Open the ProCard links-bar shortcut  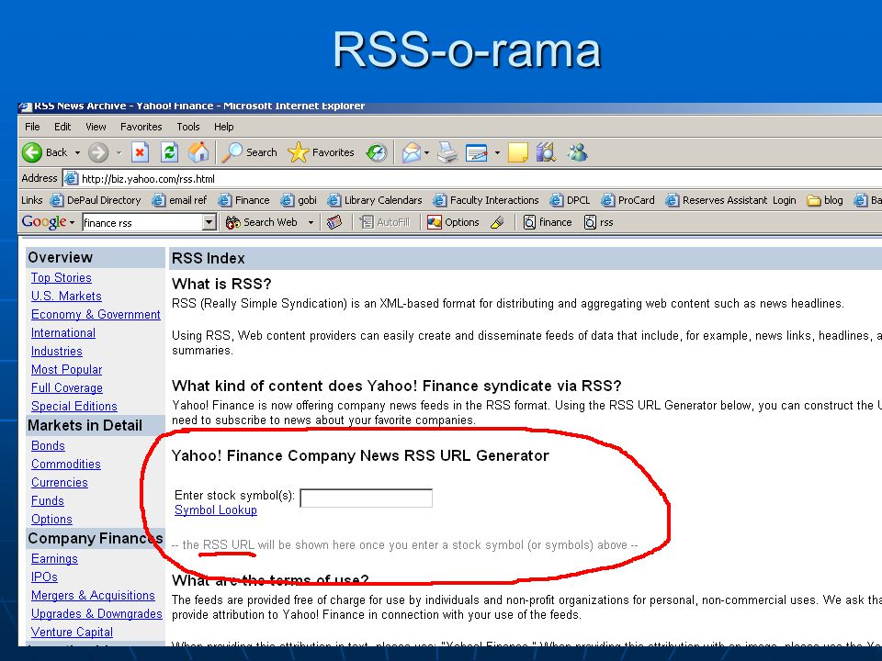628,200
